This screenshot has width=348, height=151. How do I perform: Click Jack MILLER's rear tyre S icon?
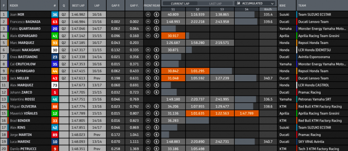(x=156, y=78)
